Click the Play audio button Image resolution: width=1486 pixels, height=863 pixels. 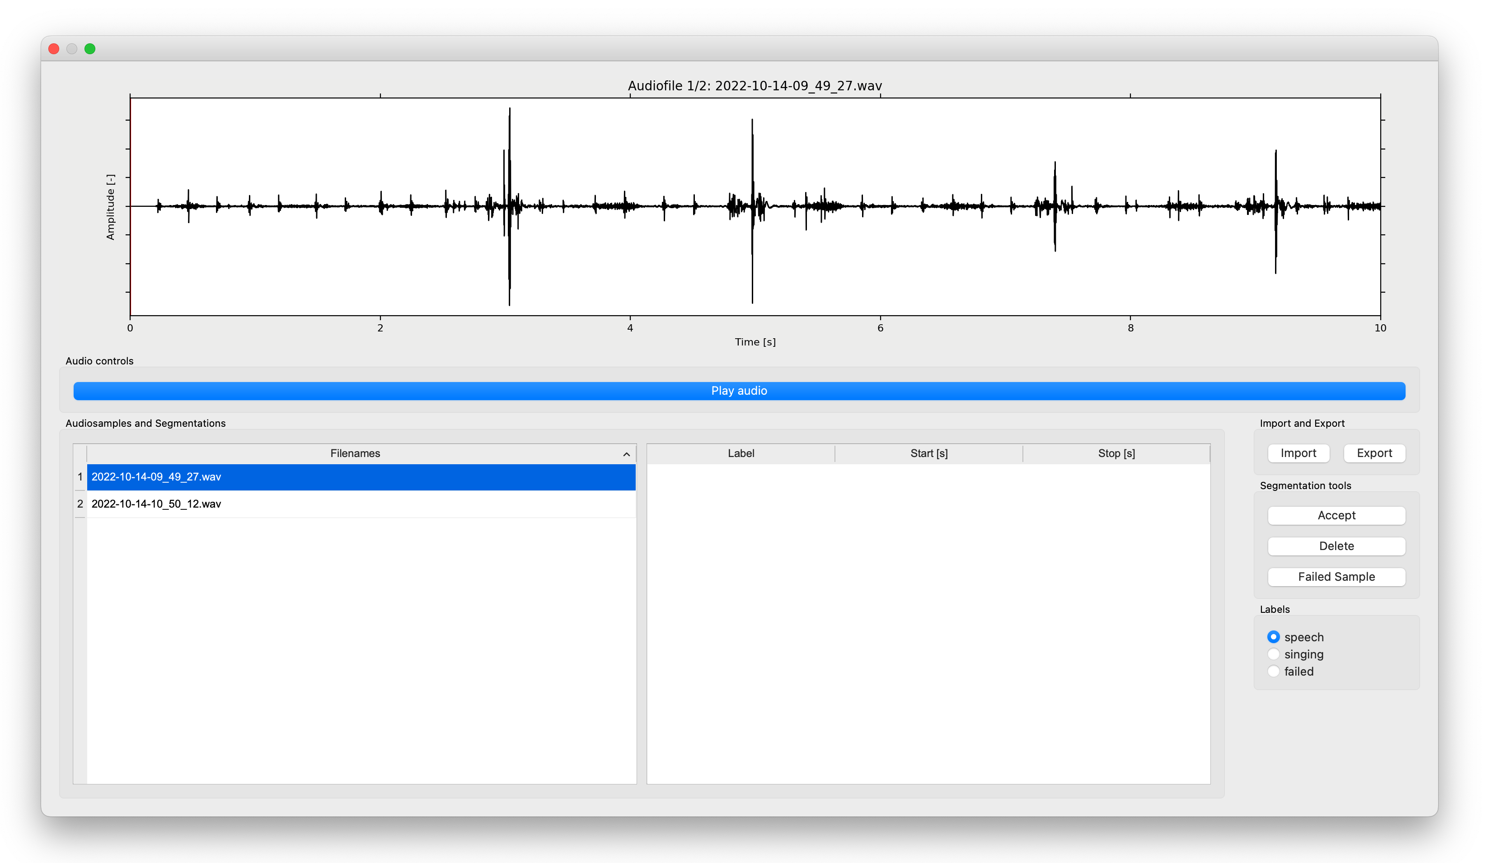[x=739, y=390]
